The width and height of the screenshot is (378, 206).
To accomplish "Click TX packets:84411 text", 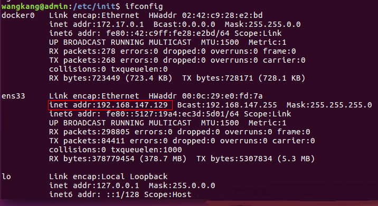I will pos(87,141).
